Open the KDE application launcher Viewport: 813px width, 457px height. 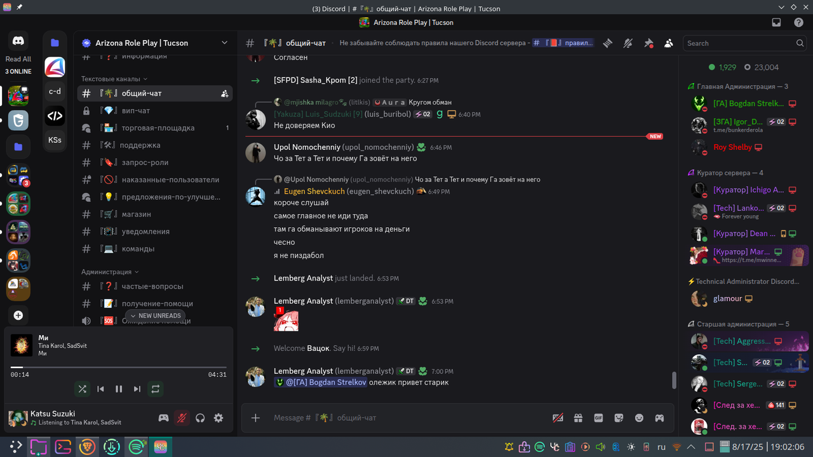pos(15,447)
